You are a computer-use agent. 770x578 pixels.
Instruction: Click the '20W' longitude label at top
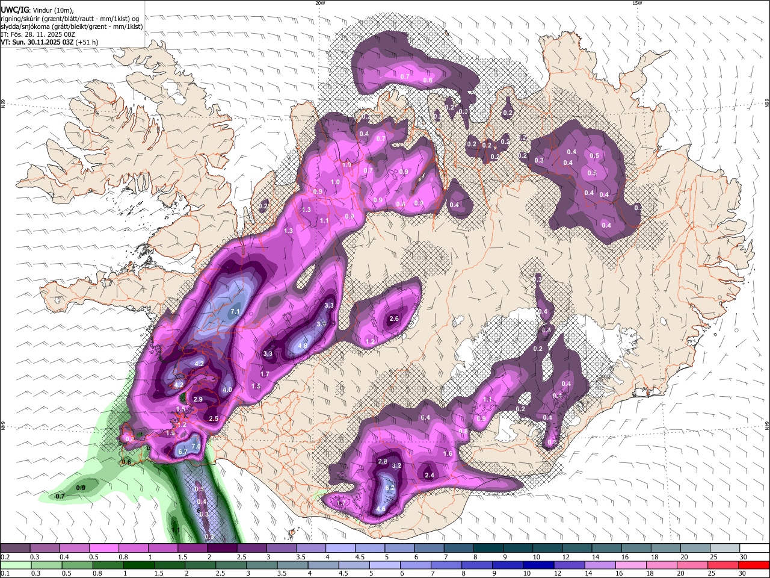coord(320,3)
